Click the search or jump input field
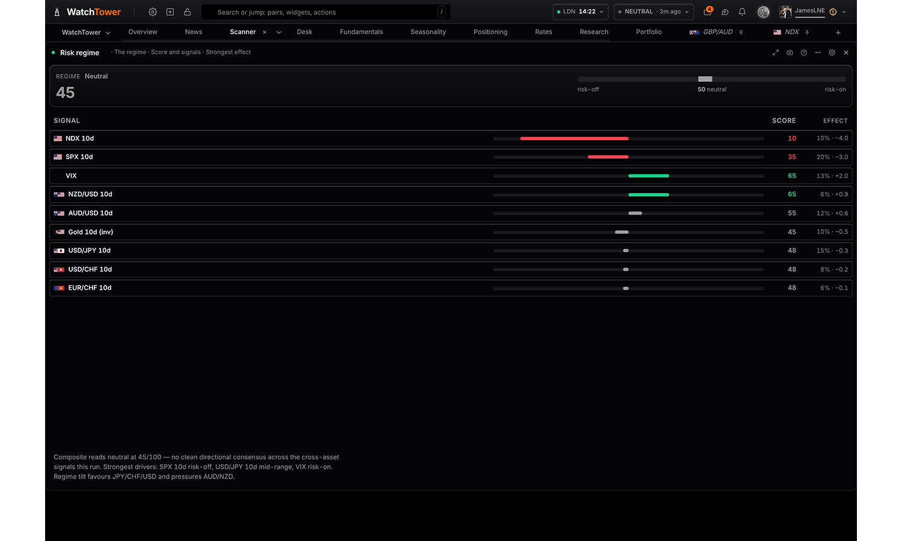 pos(326,12)
